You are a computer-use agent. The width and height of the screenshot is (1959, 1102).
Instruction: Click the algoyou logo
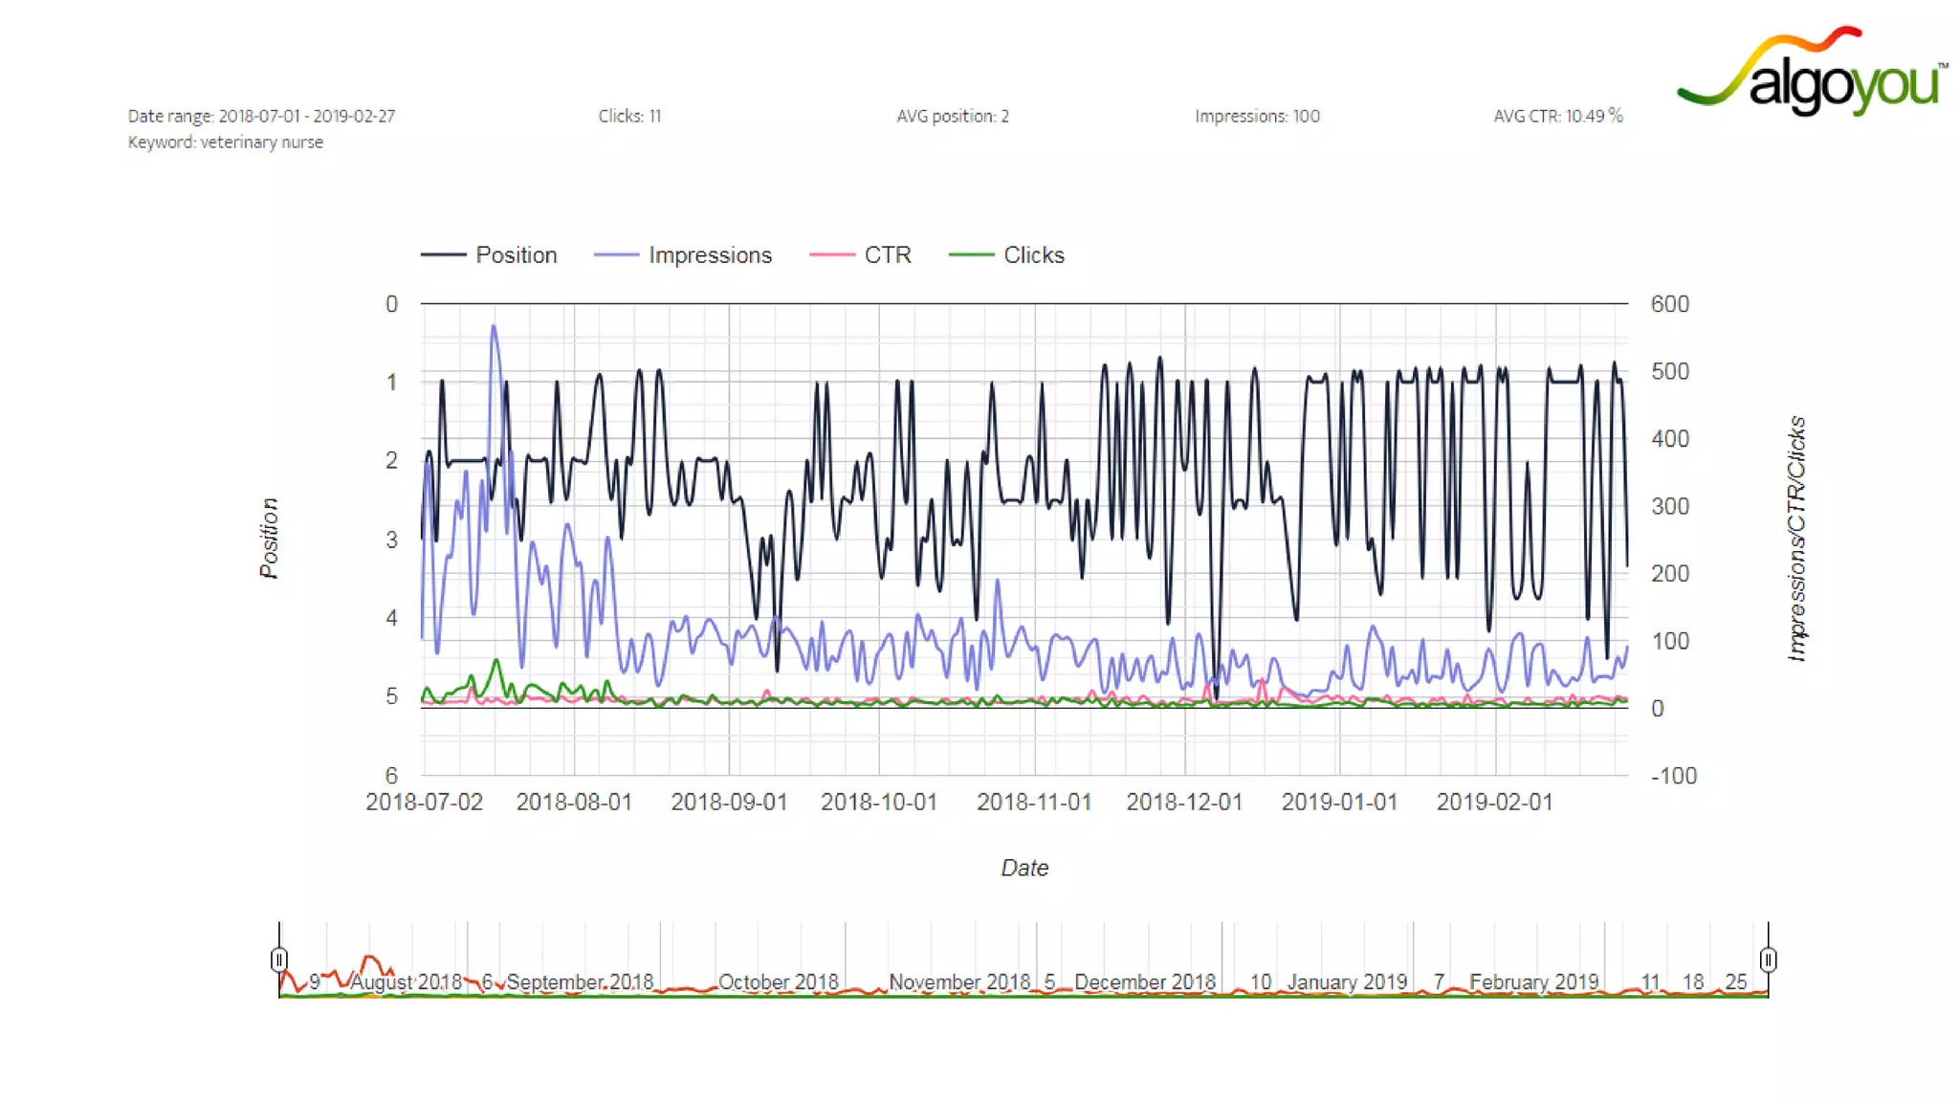coord(1813,73)
